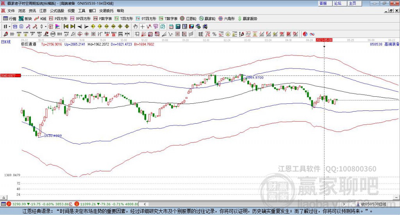Toggle the magenta flag indicator button
The width and height of the screenshot is (400, 215).
click(x=58, y=27)
